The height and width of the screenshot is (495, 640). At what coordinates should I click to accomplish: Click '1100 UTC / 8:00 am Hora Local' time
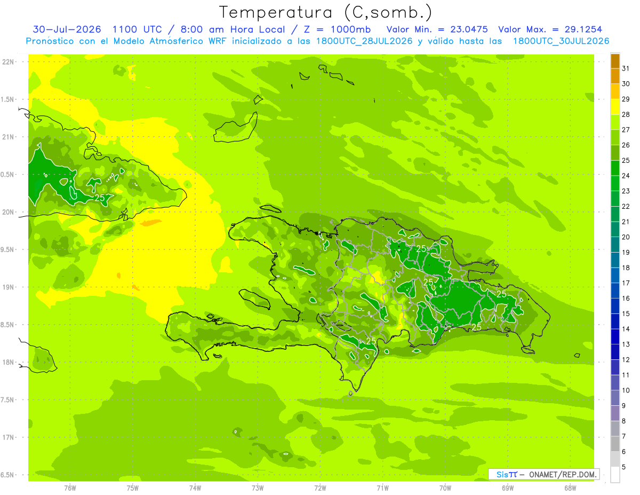(198, 29)
